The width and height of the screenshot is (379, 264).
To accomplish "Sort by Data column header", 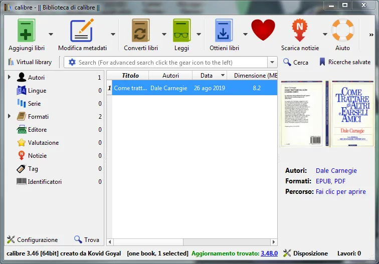I will pos(210,75).
